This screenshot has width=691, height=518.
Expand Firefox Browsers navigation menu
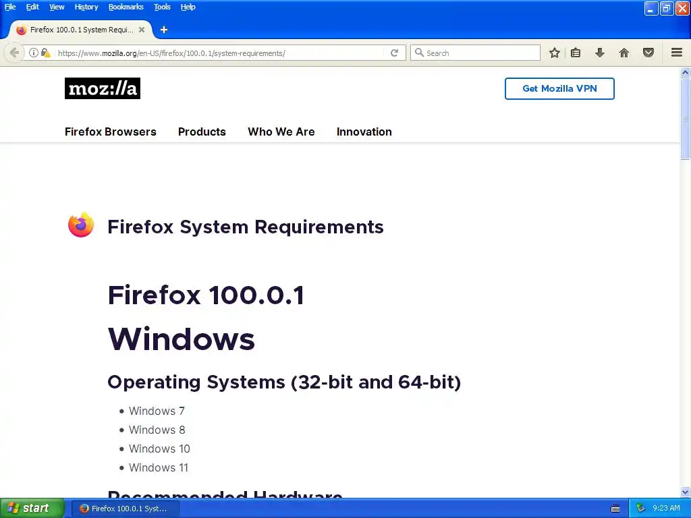111,132
